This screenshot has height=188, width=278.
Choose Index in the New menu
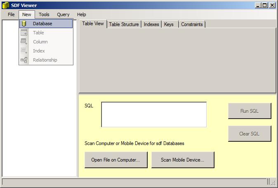coord(46,51)
